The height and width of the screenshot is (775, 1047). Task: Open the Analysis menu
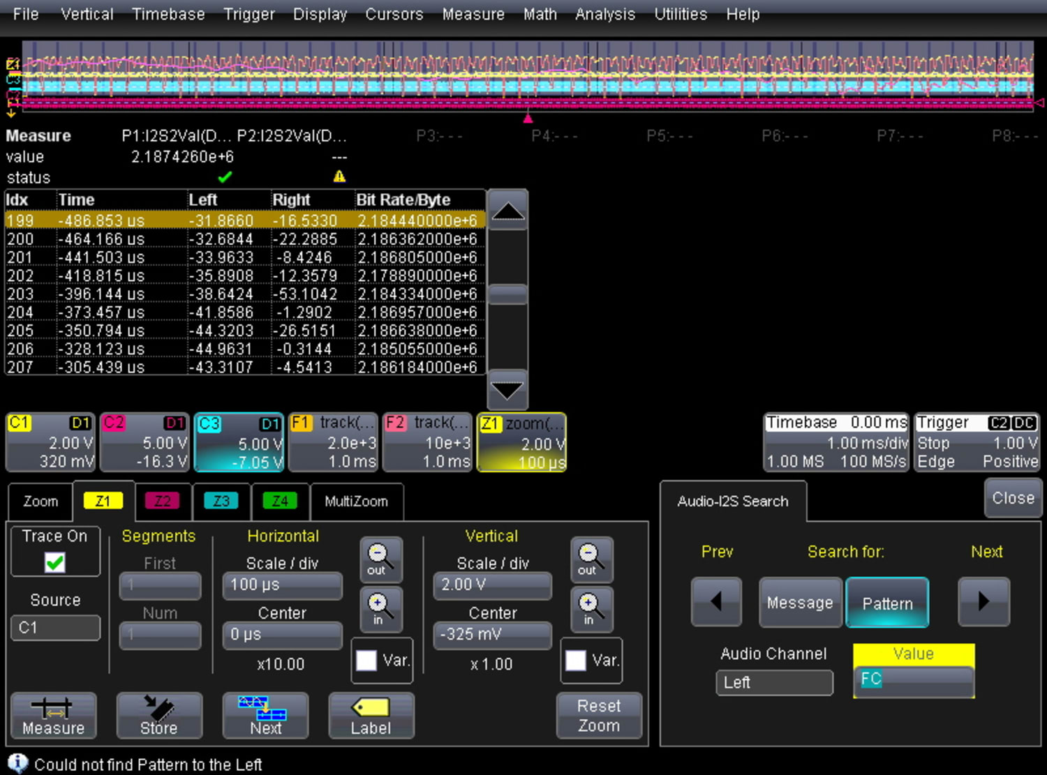tap(604, 14)
